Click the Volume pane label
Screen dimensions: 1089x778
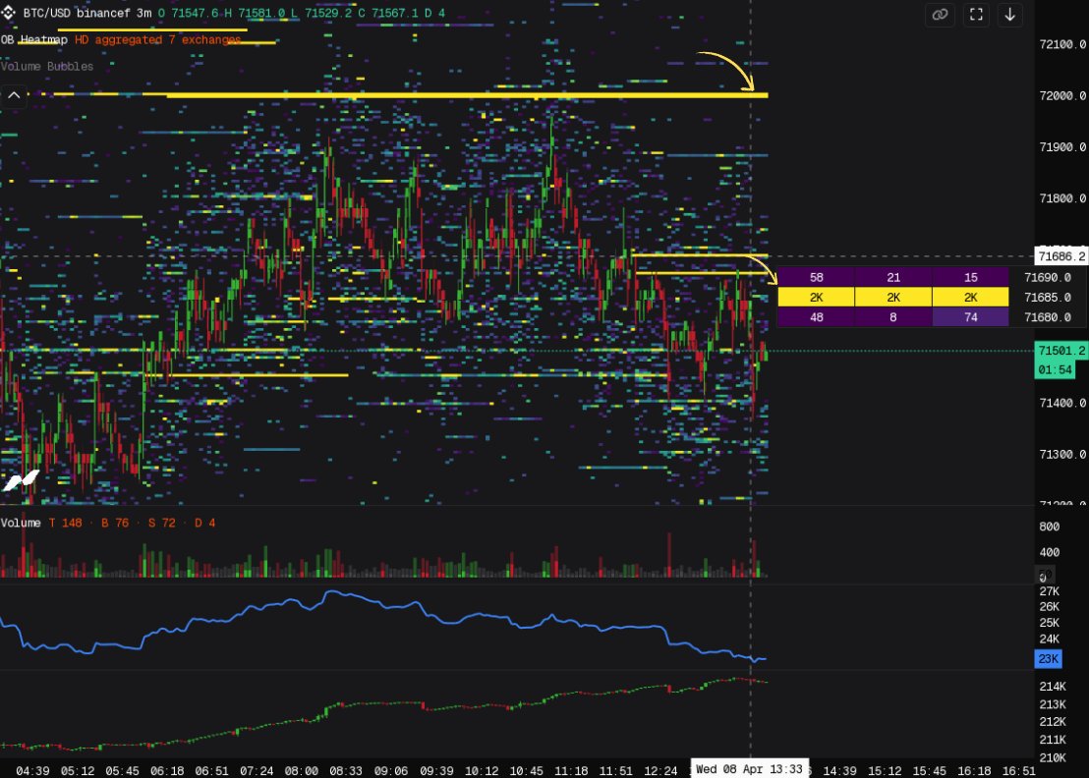tap(21, 523)
